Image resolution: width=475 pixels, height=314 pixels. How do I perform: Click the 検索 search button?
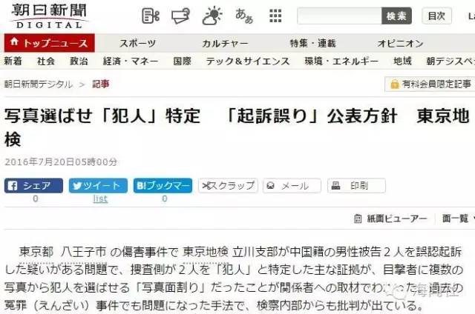[x=396, y=16]
